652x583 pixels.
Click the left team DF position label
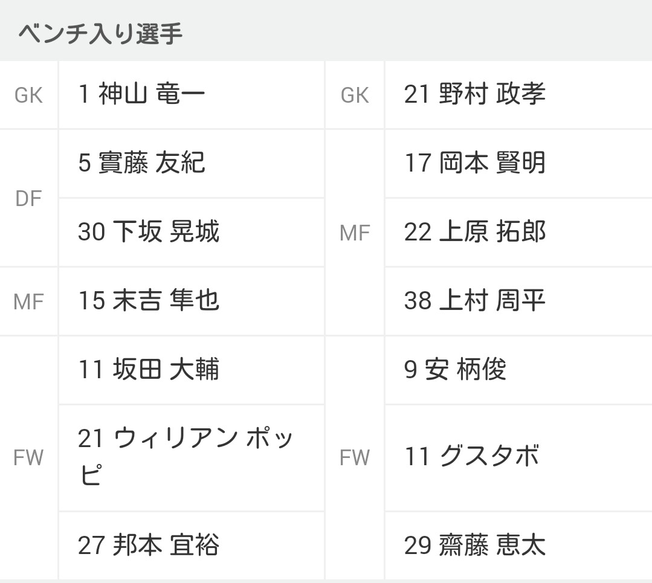[28, 198]
